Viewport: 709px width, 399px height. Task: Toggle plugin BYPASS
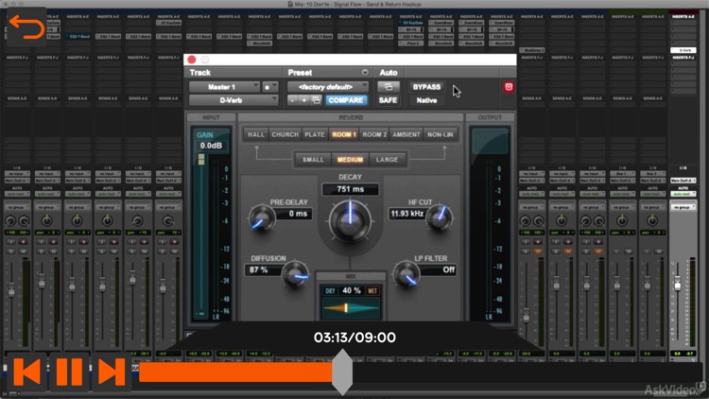426,87
